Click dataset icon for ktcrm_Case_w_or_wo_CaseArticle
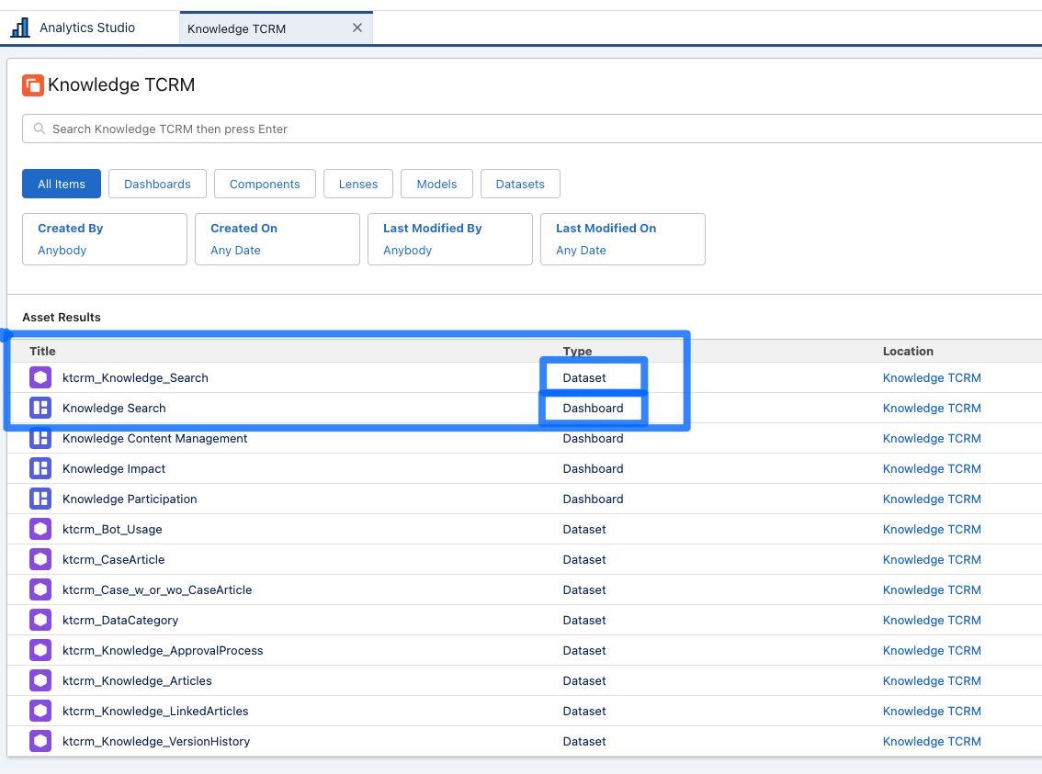Screen dimensions: 1042x774 coord(40,590)
